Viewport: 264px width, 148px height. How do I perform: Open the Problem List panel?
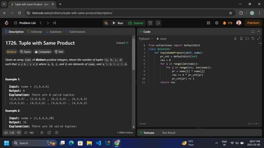(25, 23)
